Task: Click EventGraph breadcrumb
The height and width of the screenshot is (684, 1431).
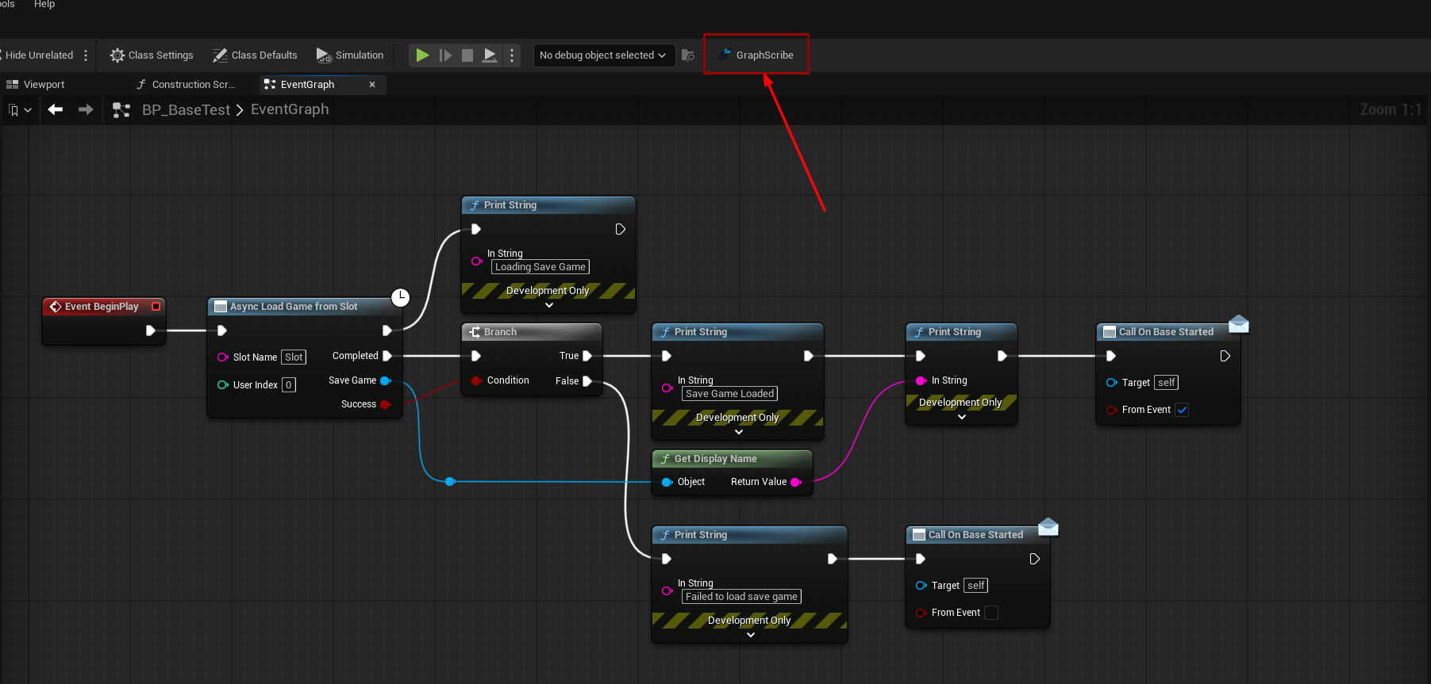Action: 290,109
